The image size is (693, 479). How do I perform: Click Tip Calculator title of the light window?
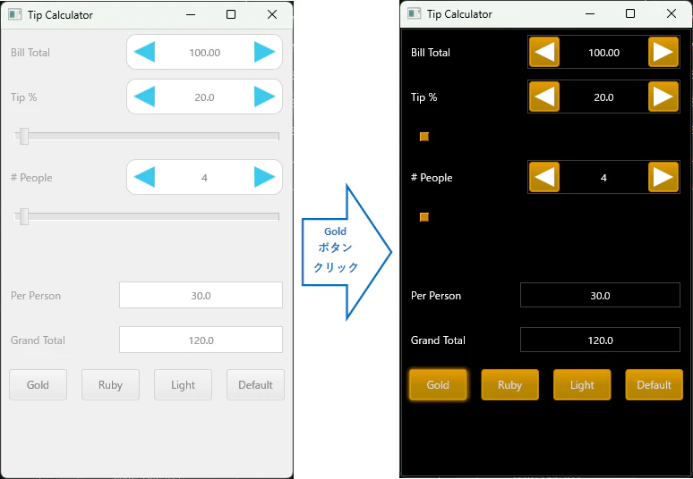[x=60, y=15]
